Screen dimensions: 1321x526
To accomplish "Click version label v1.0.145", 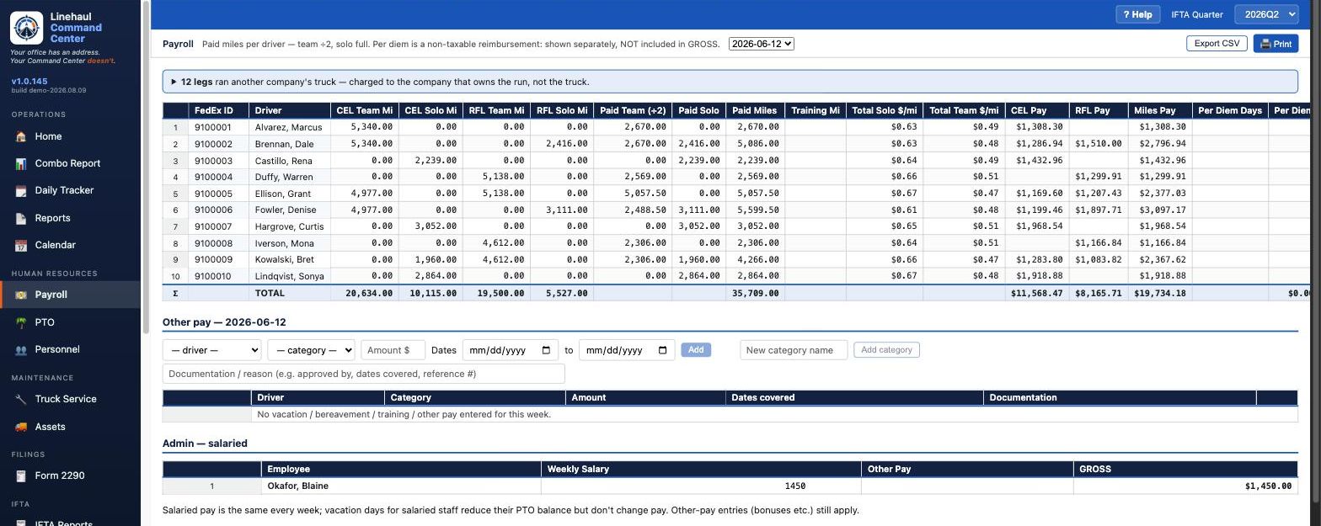I will (x=29, y=82).
